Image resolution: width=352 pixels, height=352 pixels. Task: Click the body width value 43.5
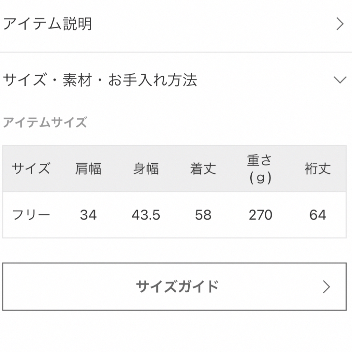(146, 215)
